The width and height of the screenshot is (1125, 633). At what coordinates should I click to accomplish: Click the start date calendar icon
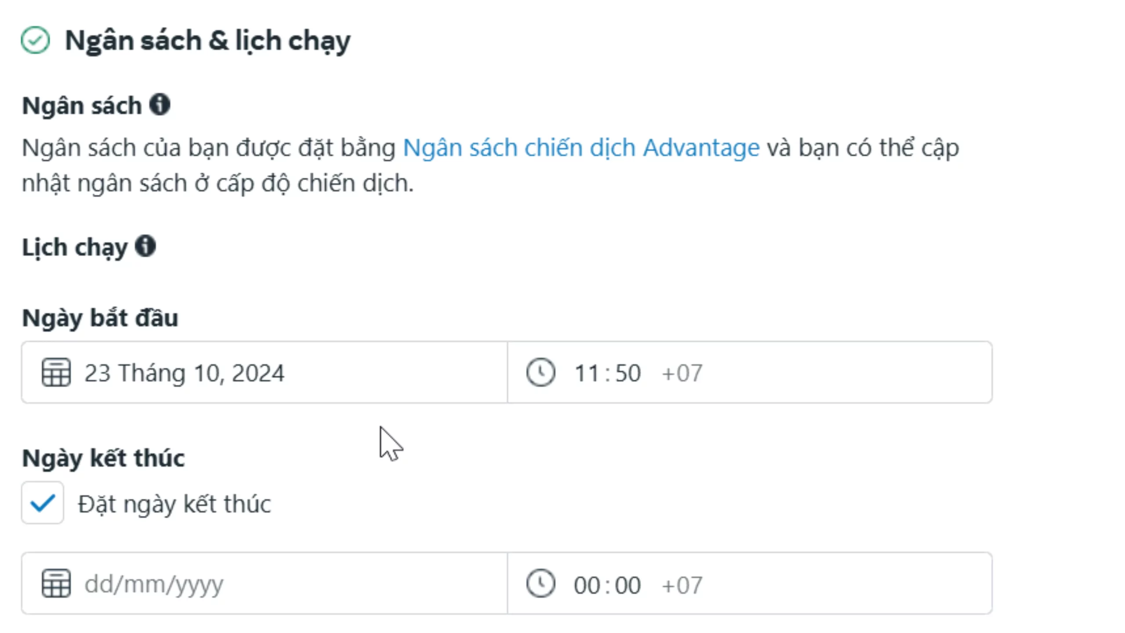(56, 372)
